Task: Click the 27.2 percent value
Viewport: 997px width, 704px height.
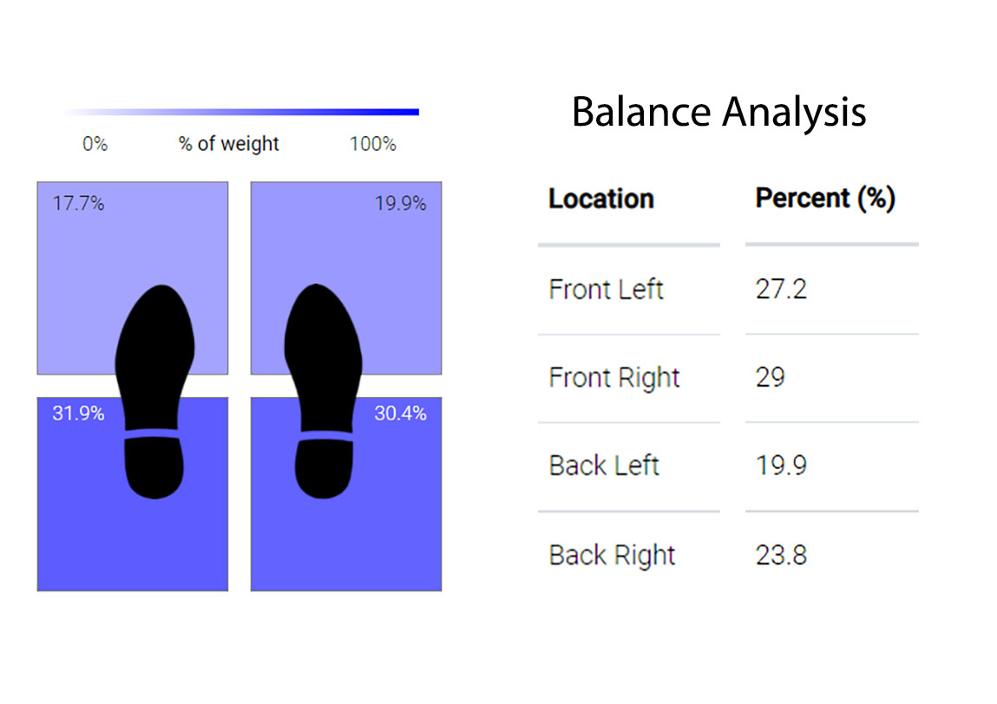Action: click(x=781, y=289)
